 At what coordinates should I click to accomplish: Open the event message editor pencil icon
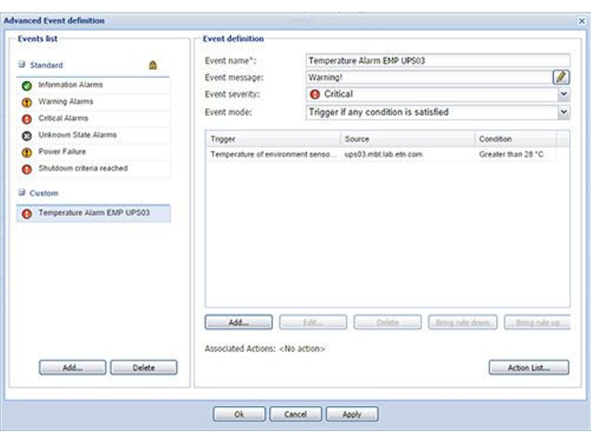[x=561, y=77]
